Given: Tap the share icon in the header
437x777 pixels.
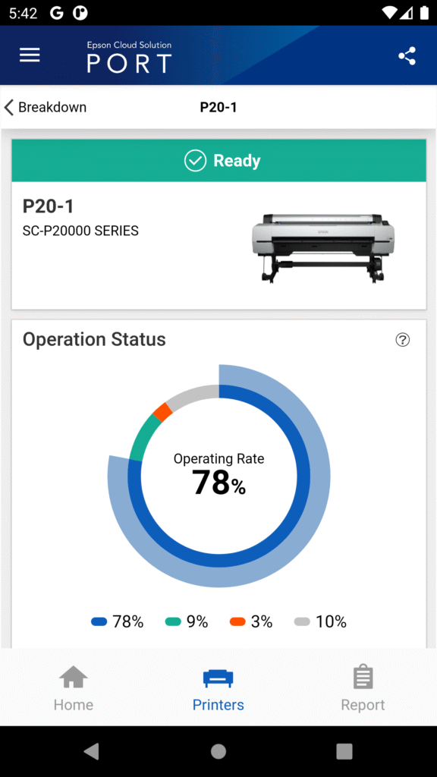Looking at the screenshot, I should click(x=407, y=55).
